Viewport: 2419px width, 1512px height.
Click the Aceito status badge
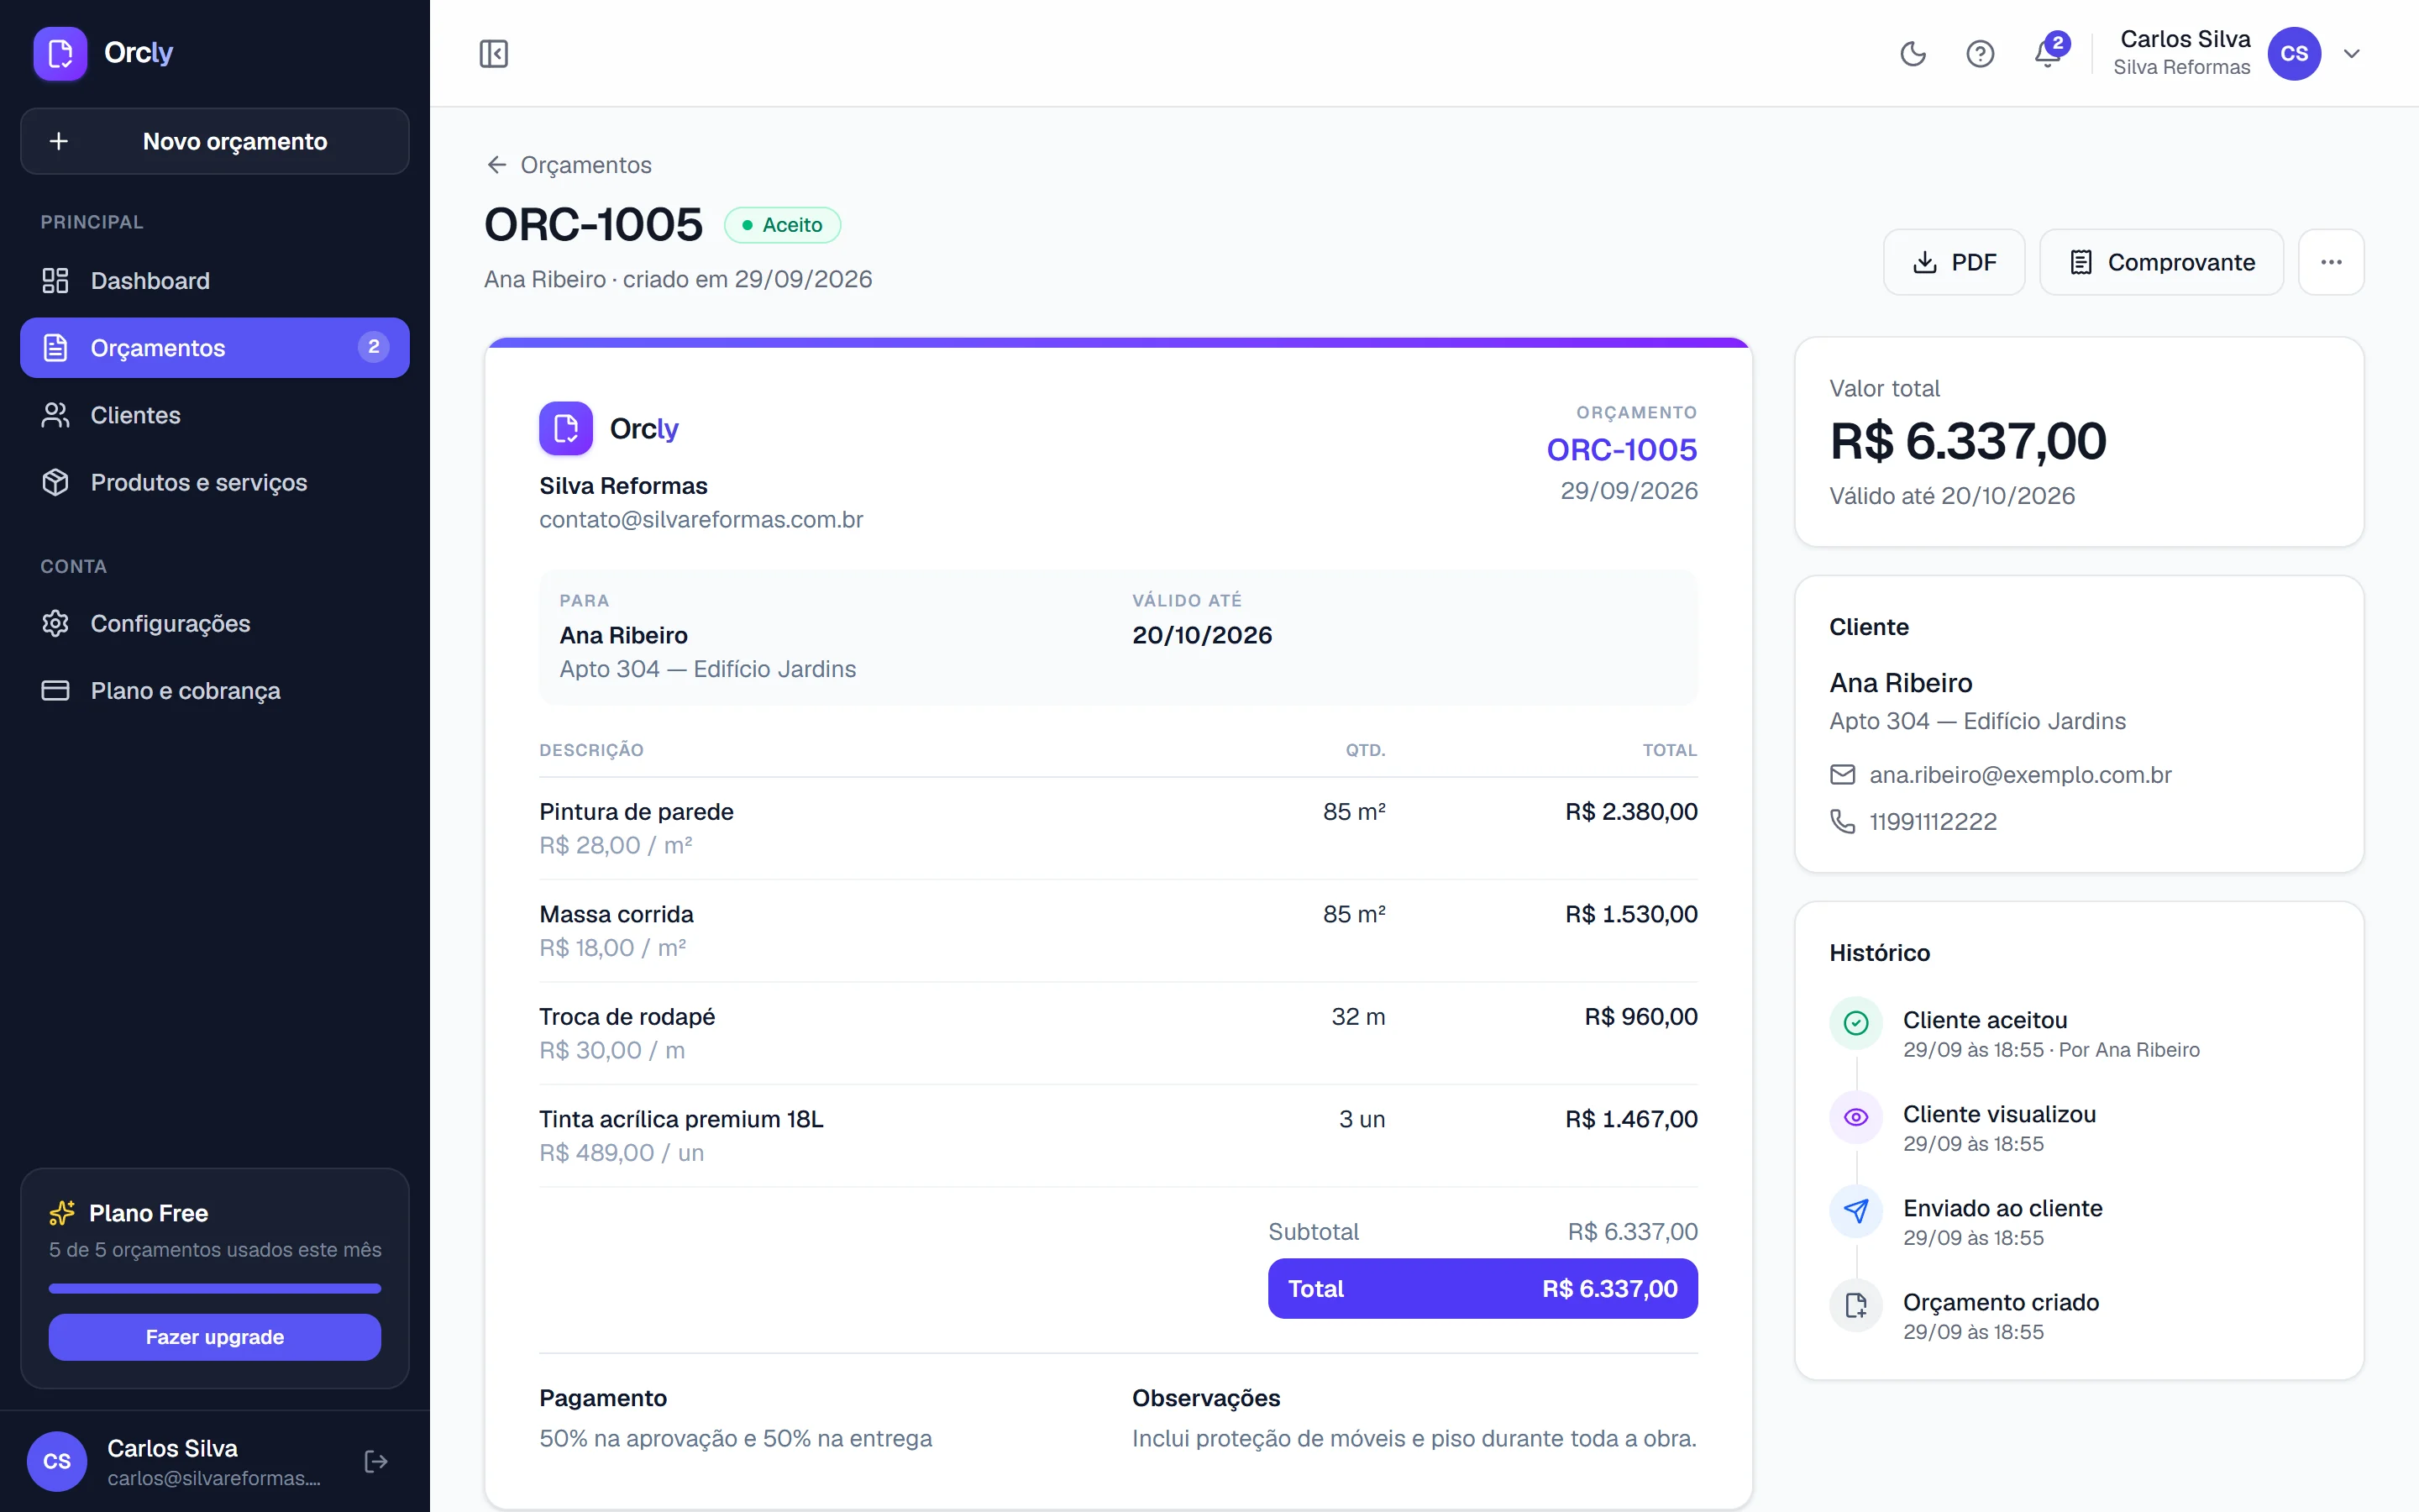point(782,225)
